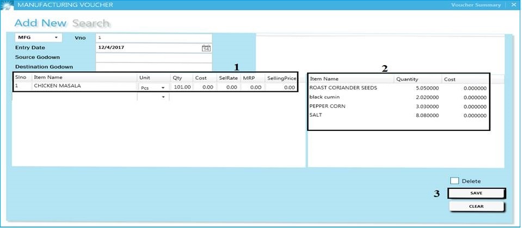
Task: Click the application logo icon in title bar
Action: click(x=7, y=5)
